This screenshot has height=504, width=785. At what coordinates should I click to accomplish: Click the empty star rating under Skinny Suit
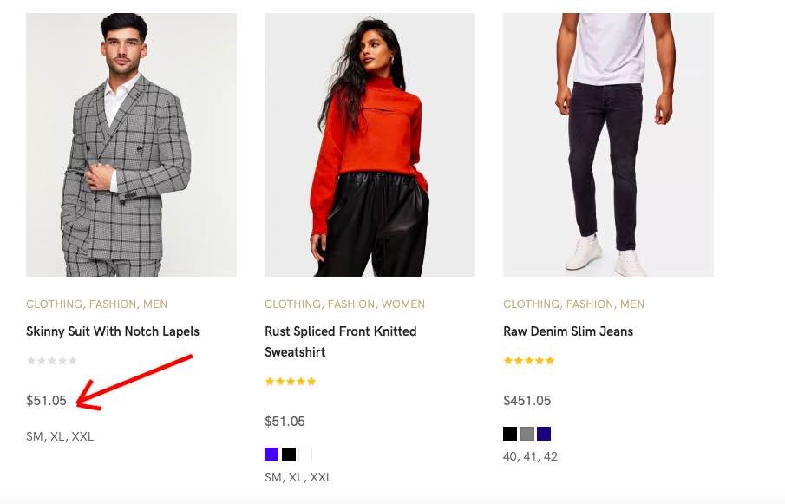click(x=52, y=361)
